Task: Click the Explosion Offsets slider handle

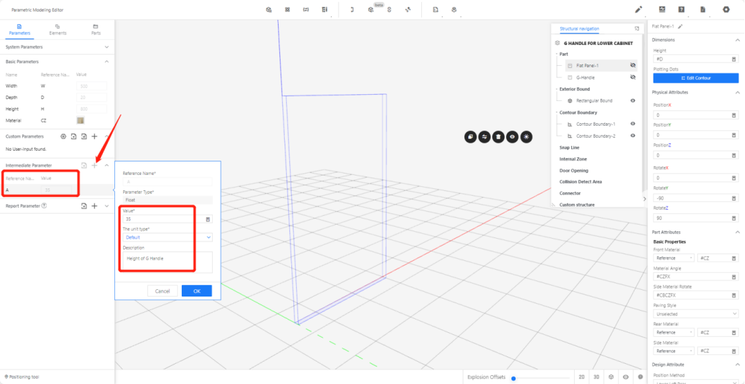Action: [x=513, y=378]
